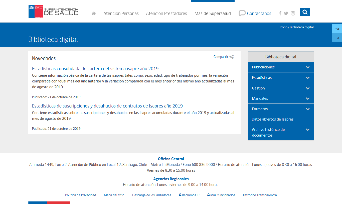This screenshot has width=342, height=215.
Task: Open Mail funcionarios footer link
Action: (x=223, y=195)
